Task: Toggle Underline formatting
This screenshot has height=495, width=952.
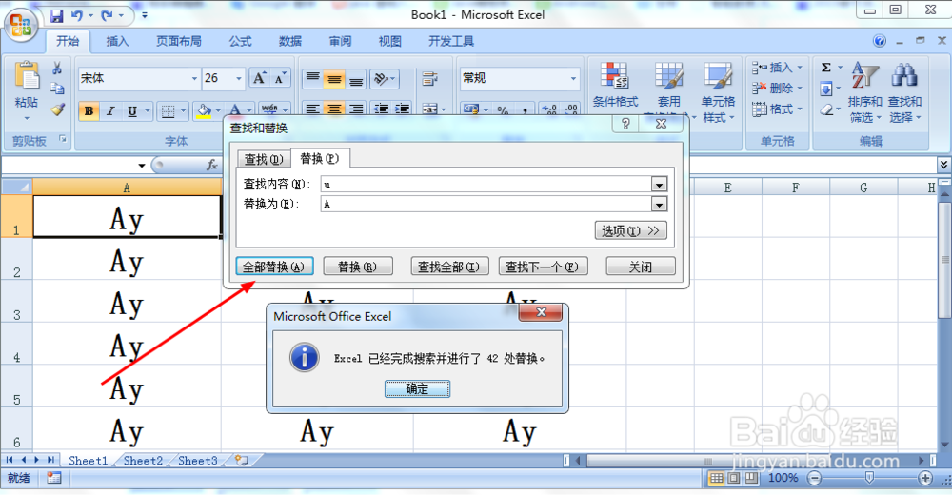Action: 131,111
